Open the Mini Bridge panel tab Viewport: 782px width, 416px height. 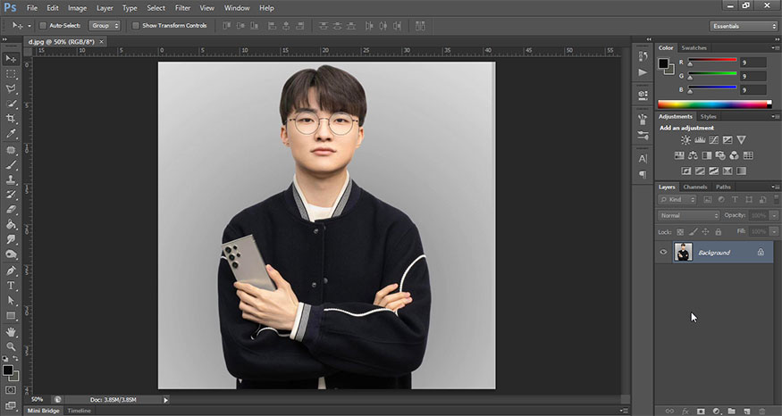(x=44, y=411)
